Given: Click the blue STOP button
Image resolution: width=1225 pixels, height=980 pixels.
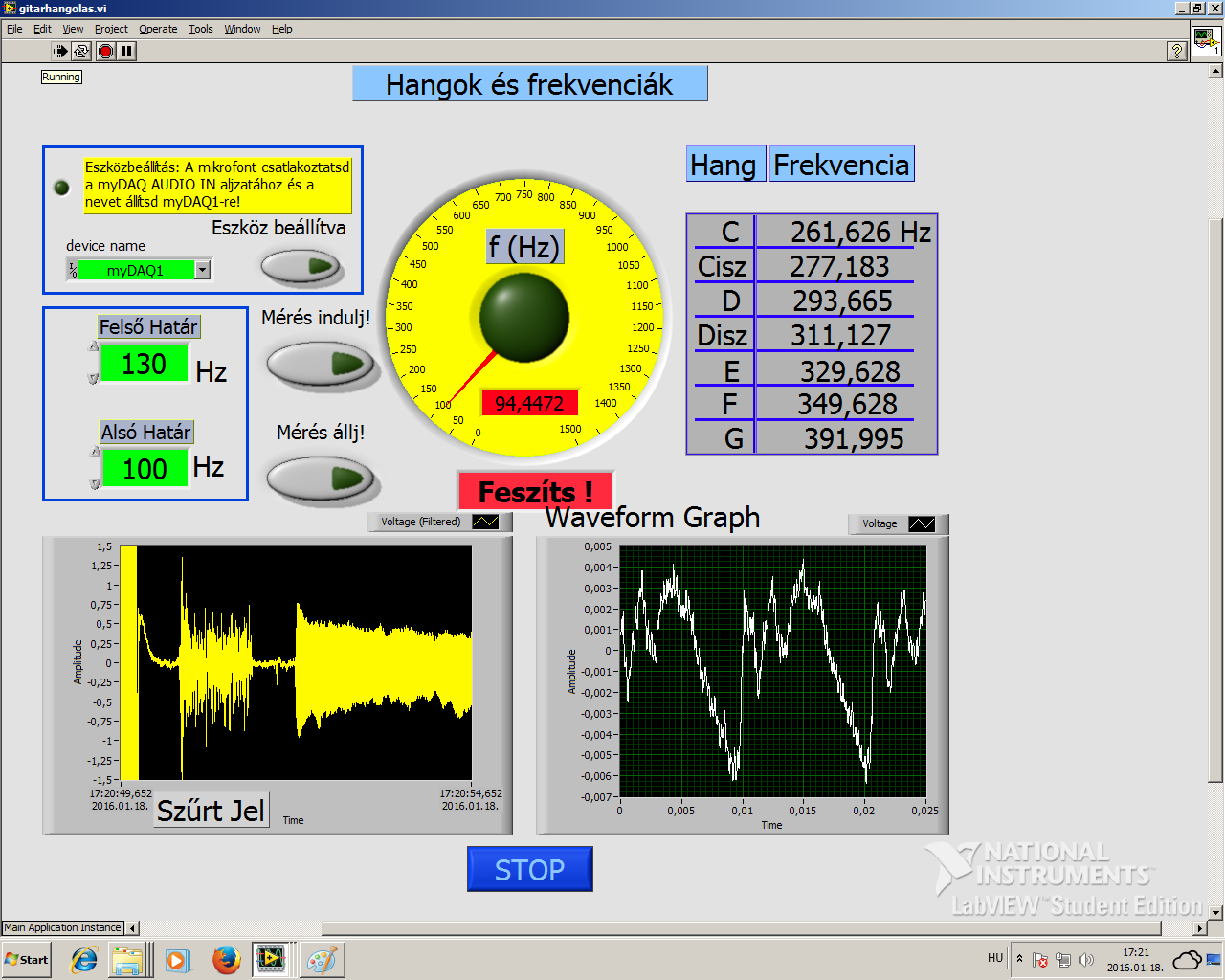Looking at the screenshot, I should (x=529, y=869).
